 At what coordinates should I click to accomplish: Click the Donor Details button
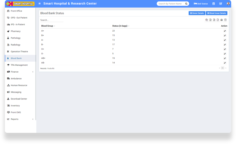click(x=197, y=13)
